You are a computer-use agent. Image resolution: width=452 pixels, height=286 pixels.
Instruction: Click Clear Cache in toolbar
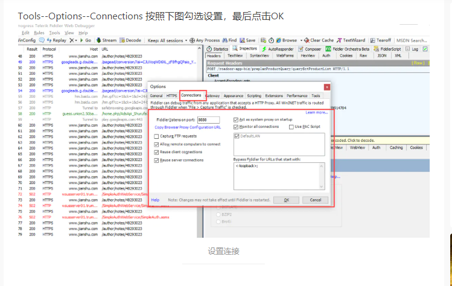click(x=319, y=40)
